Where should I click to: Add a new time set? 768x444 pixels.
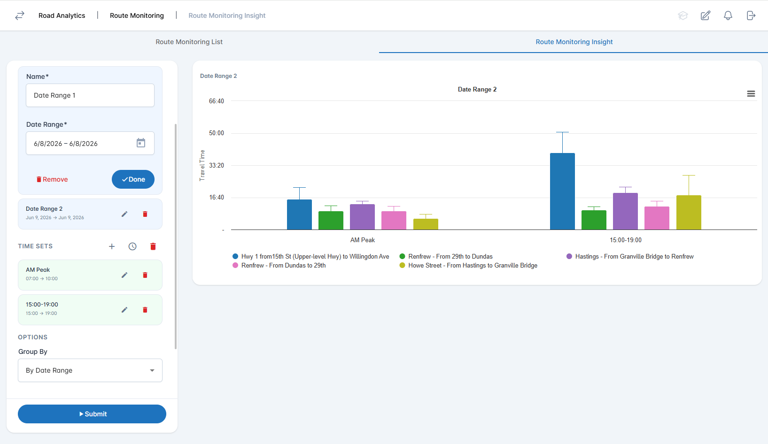(112, 246)
